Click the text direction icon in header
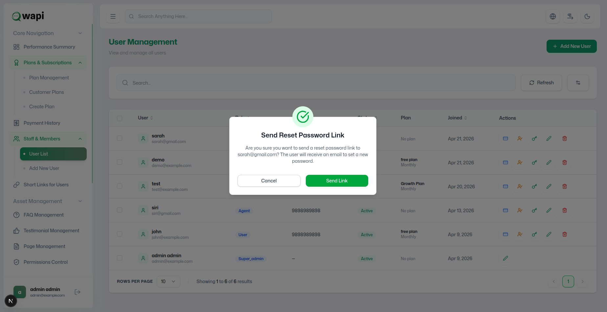Viewport: 607px width, 312px height. (x=570, y=16)
